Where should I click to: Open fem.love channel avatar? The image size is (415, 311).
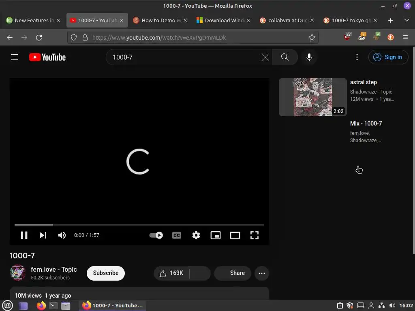click(x=18, y=273)
